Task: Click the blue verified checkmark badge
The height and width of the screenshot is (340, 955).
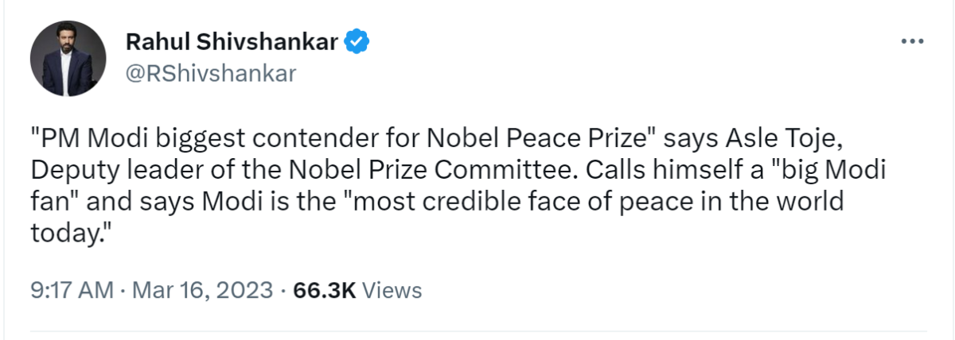Action: pyautogui.click(x=356, y=41)
